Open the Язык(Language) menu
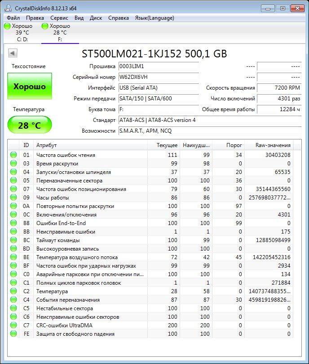Image resolution: width=309 pixels, height=364 pixels. (154, 18)
